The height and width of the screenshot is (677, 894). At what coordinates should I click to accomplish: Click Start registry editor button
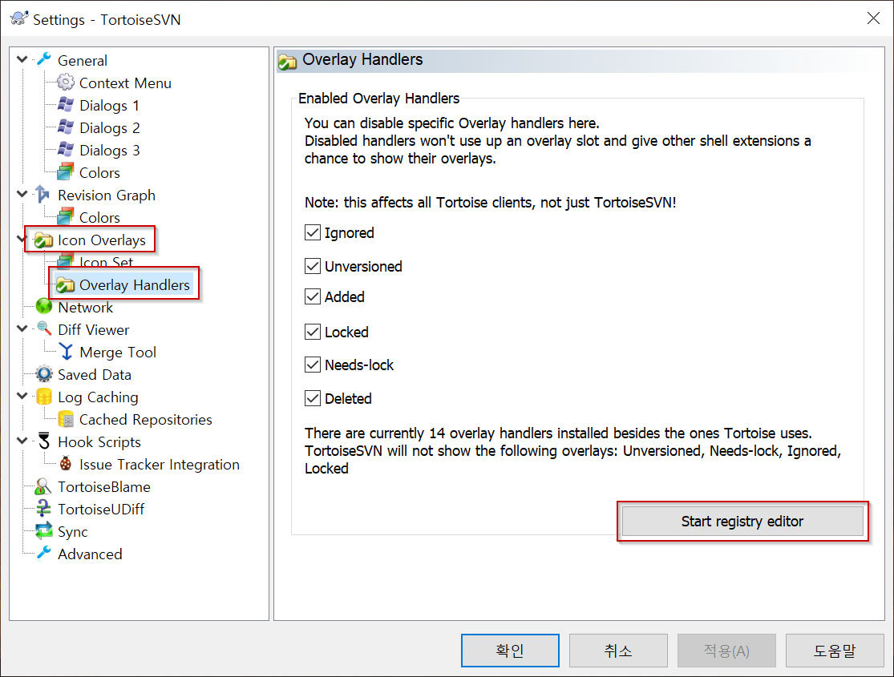point(742,522)
